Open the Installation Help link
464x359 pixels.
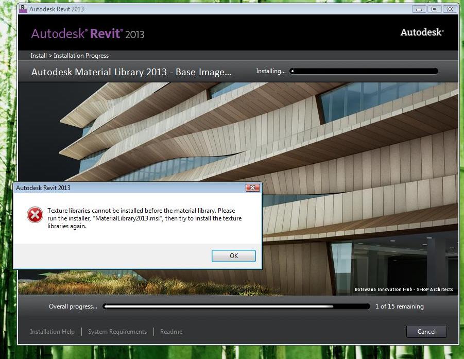tap(52, 332)
